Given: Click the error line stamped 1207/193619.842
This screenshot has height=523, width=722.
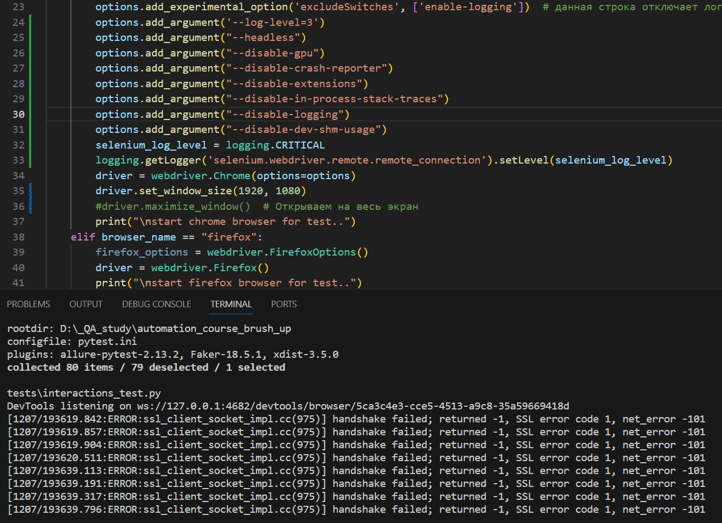Looking at the screenshot, I should pyautogui.click(x=356, y=419).
